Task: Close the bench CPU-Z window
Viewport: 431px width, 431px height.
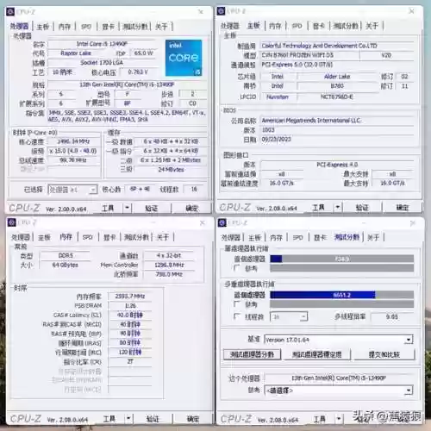Action: click(413, 223)
